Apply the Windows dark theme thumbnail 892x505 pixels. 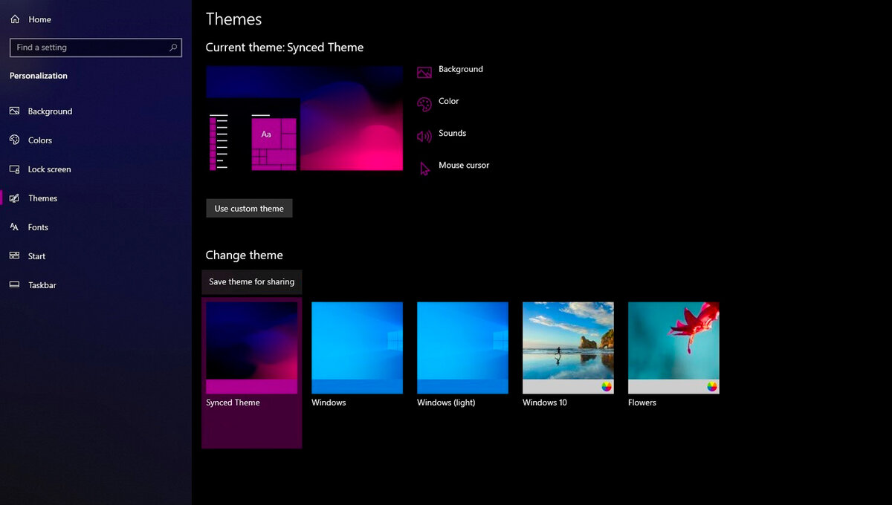pyautogui.click(x=357, y=348)
